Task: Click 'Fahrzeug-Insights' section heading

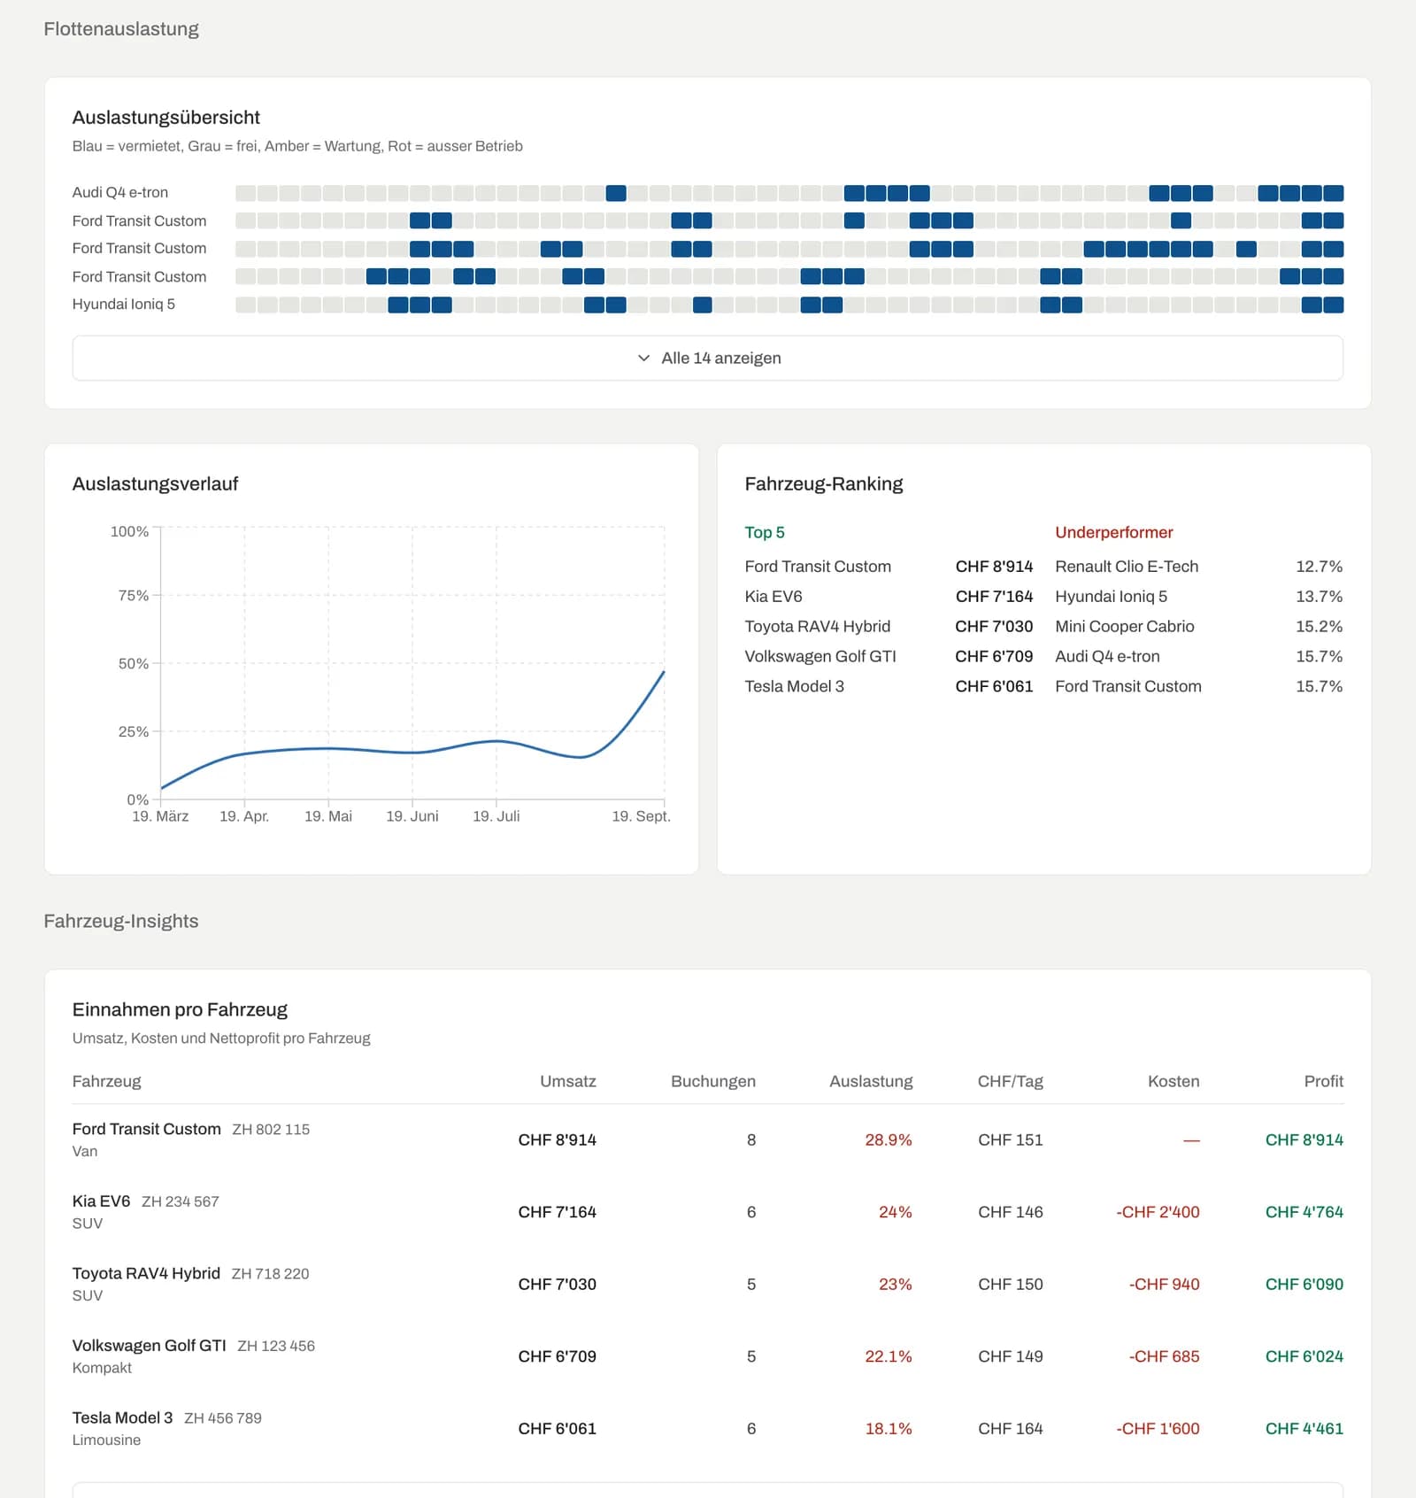Action: pyautogui.click(x=121, y=922)
